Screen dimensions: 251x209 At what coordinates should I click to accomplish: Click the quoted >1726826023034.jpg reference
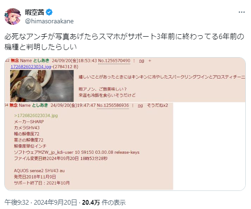36,116
